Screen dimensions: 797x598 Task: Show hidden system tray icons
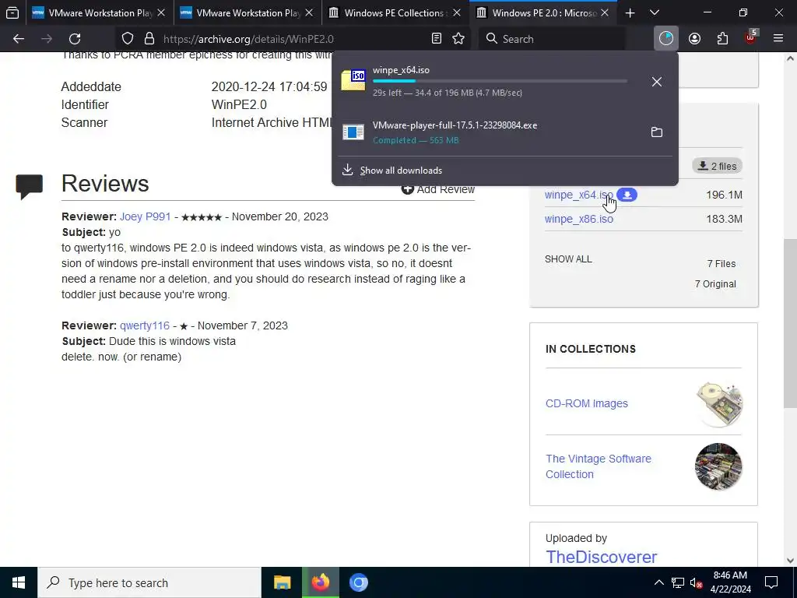[x=658, y=582]
